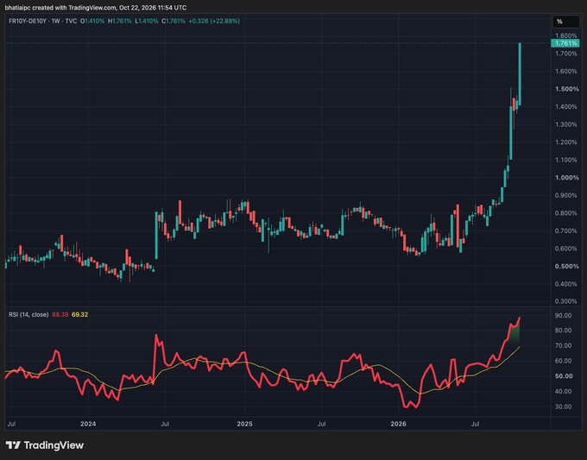
Task: Click the 0.400% price axis label
Action: [566, 284]
